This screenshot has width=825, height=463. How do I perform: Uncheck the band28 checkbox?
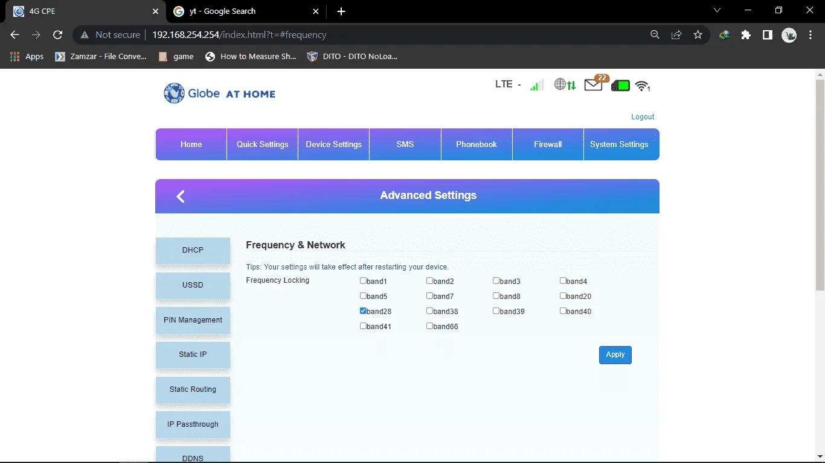click(363, 310)
